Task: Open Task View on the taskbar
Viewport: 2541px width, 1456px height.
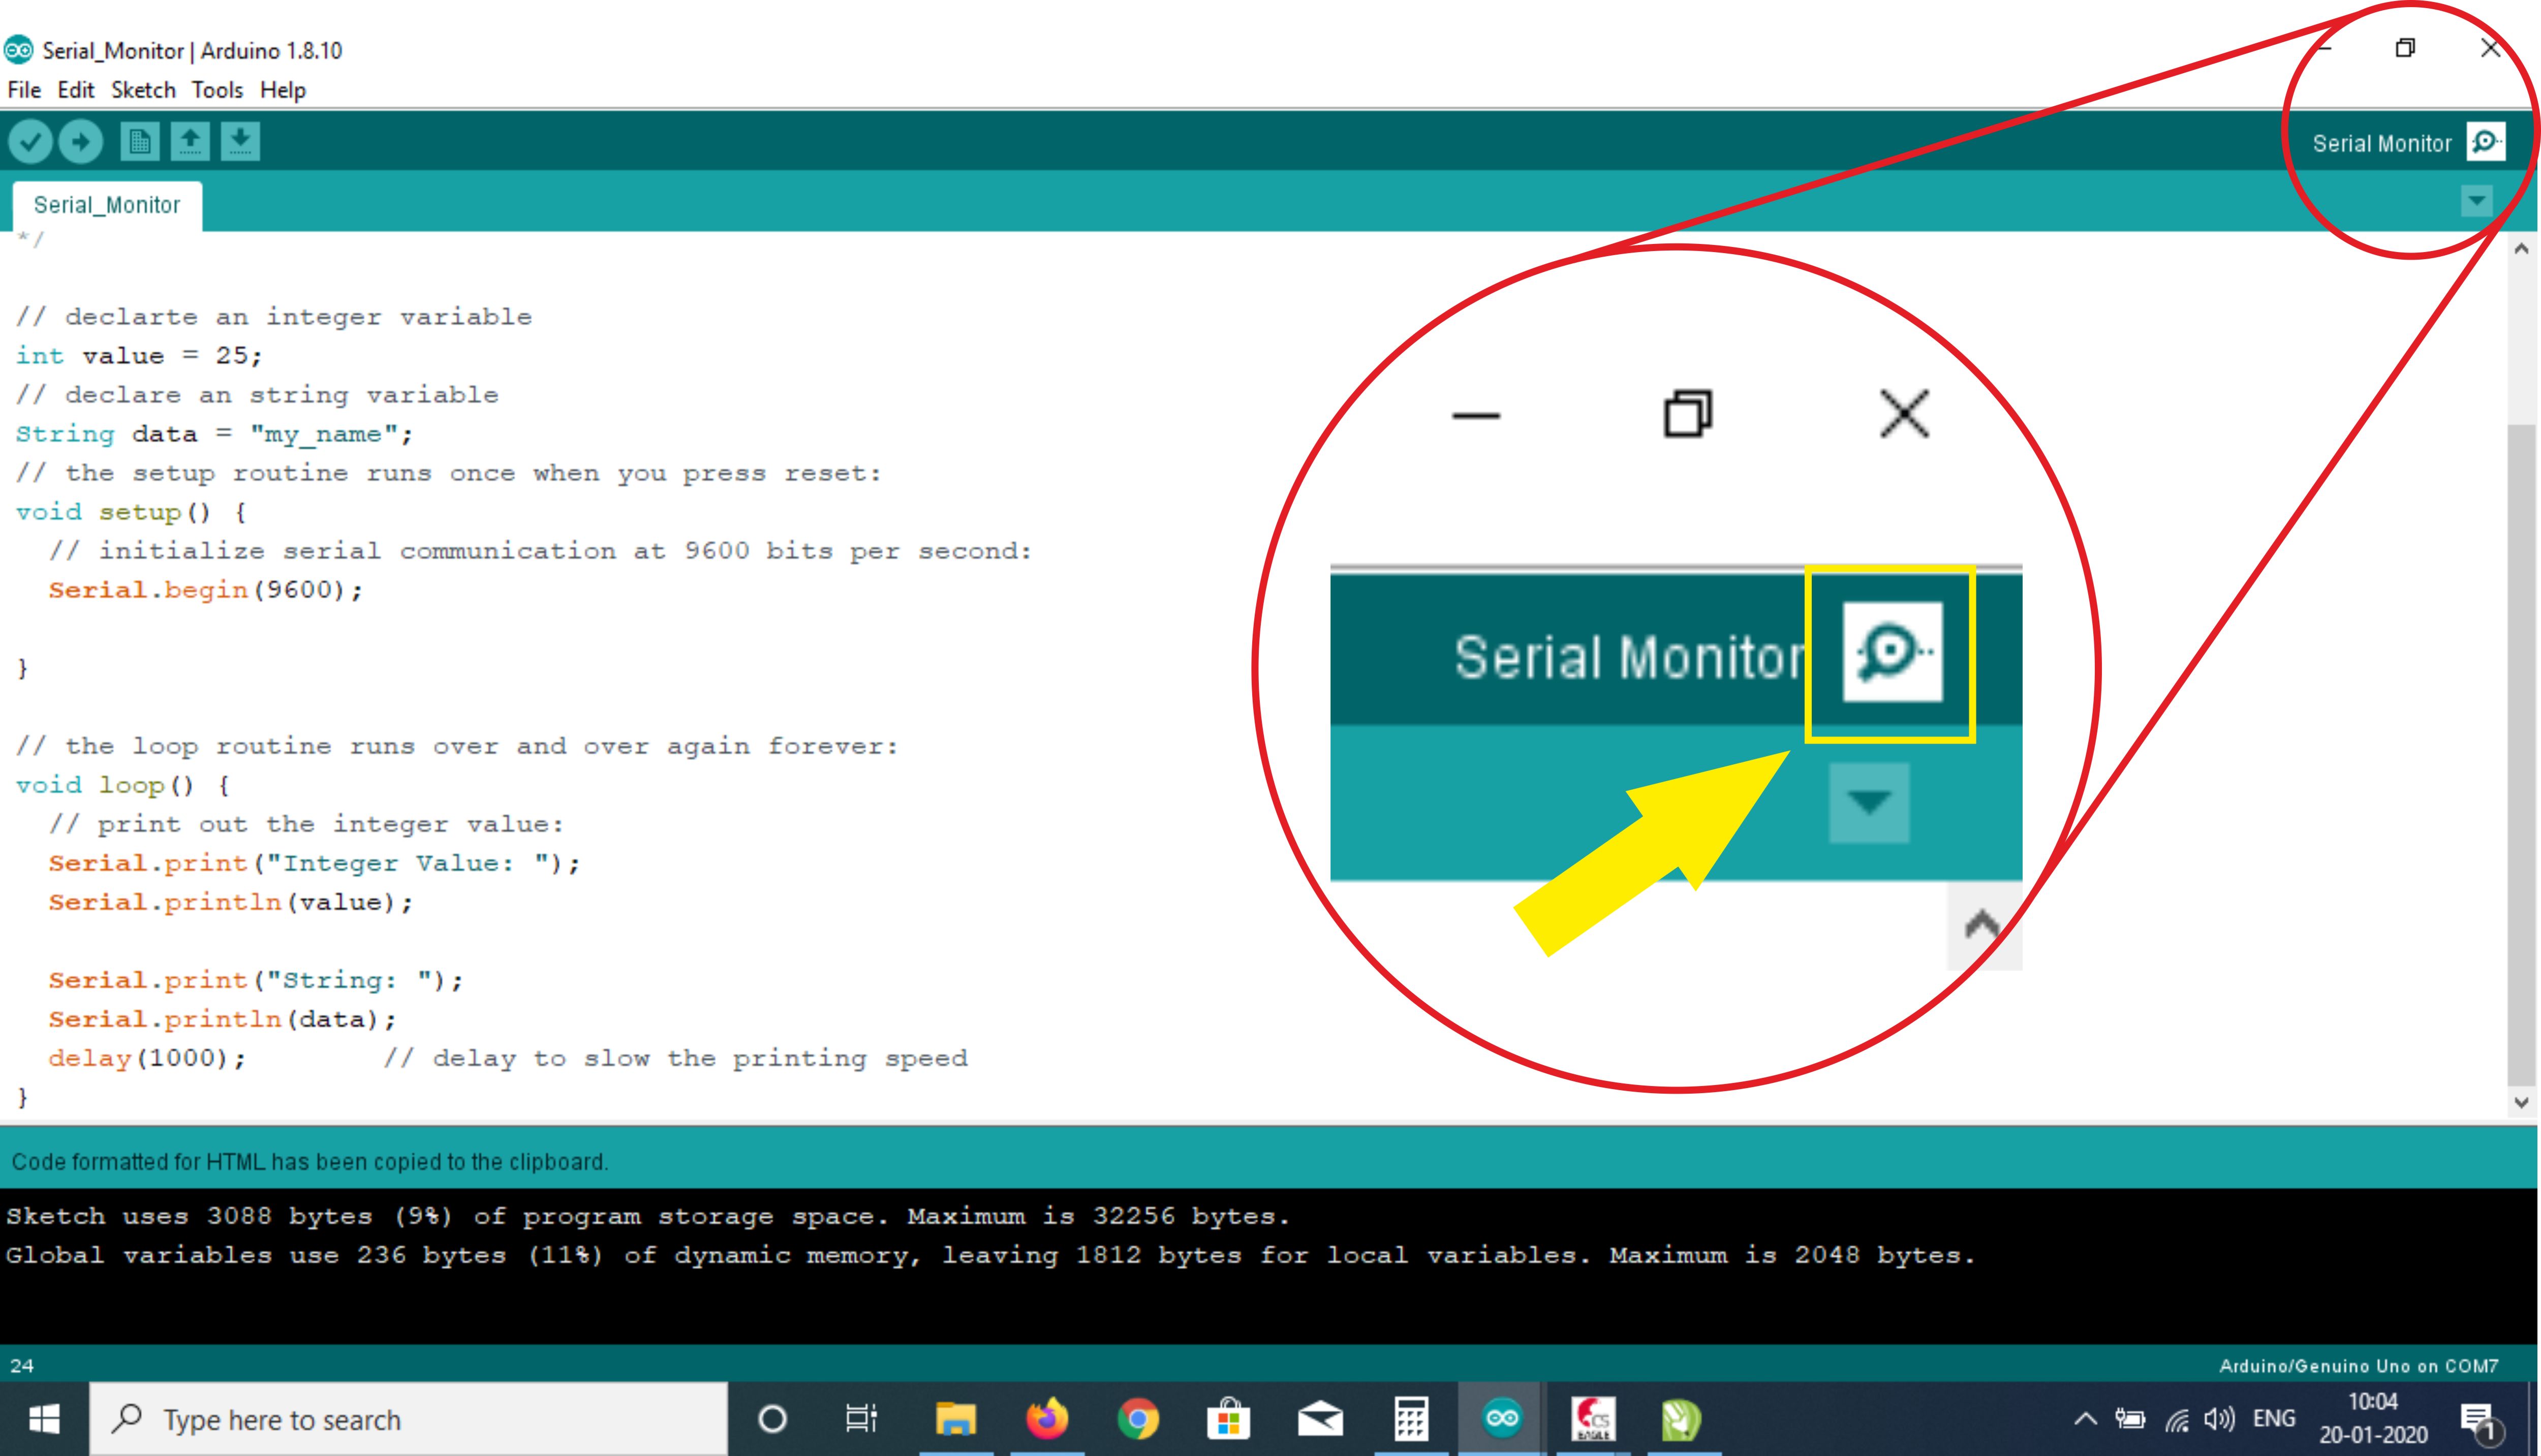Action: tap(861, 1419)
